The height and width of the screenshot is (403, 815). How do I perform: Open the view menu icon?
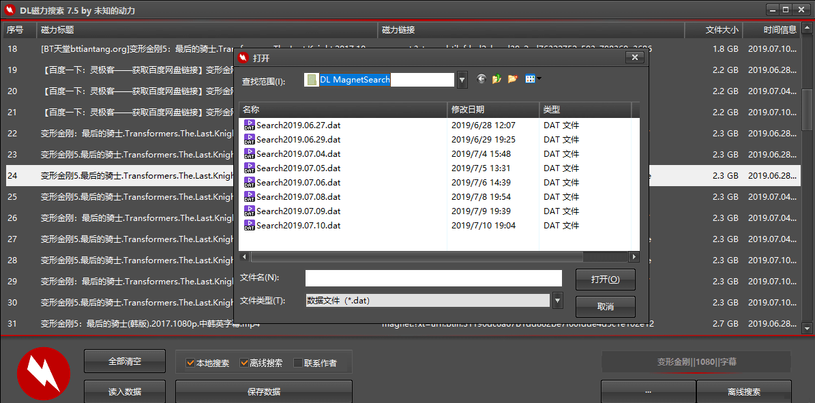click(533, 79)
